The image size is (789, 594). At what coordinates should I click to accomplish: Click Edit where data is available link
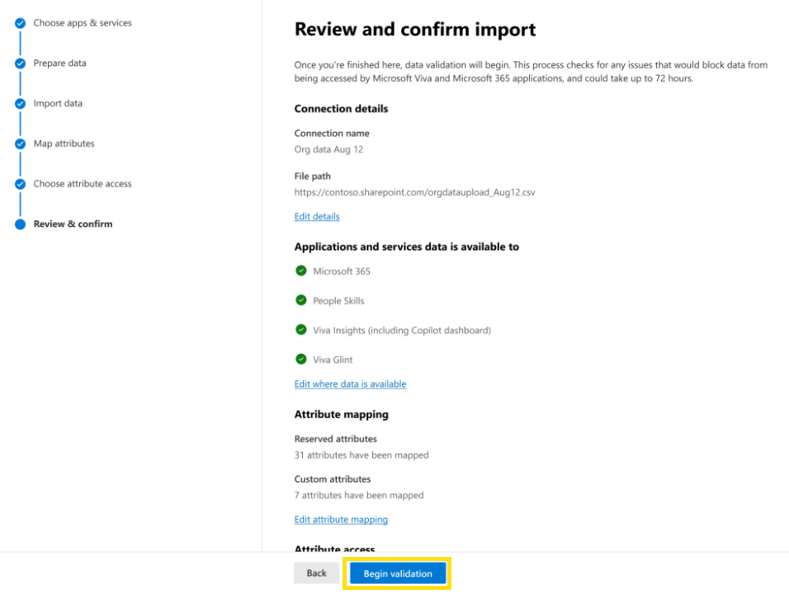[x=350, y=384]
